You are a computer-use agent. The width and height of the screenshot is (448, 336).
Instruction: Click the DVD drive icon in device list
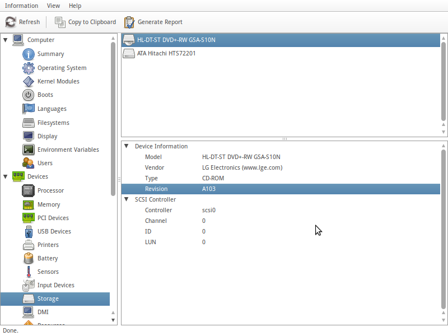[x=129, y=40]
